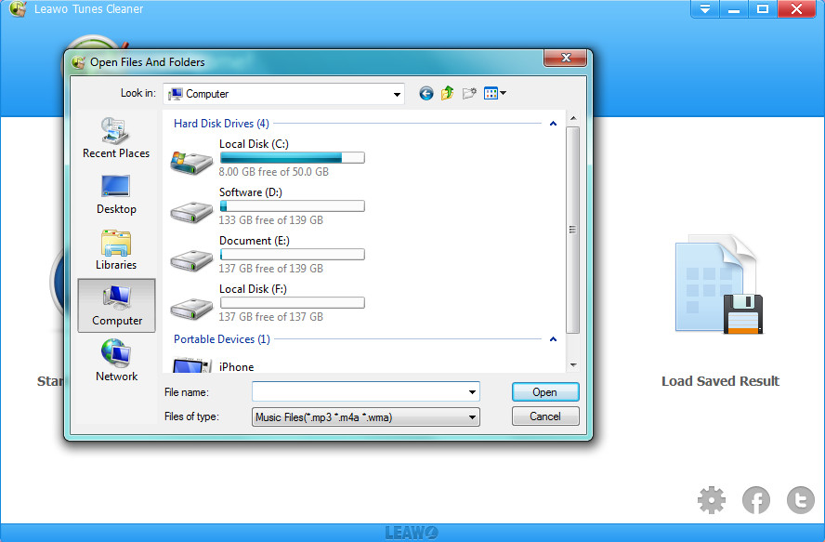Open the Twitter link icon
This screenshot has width=825, height=542.
(x=800, y=500)
